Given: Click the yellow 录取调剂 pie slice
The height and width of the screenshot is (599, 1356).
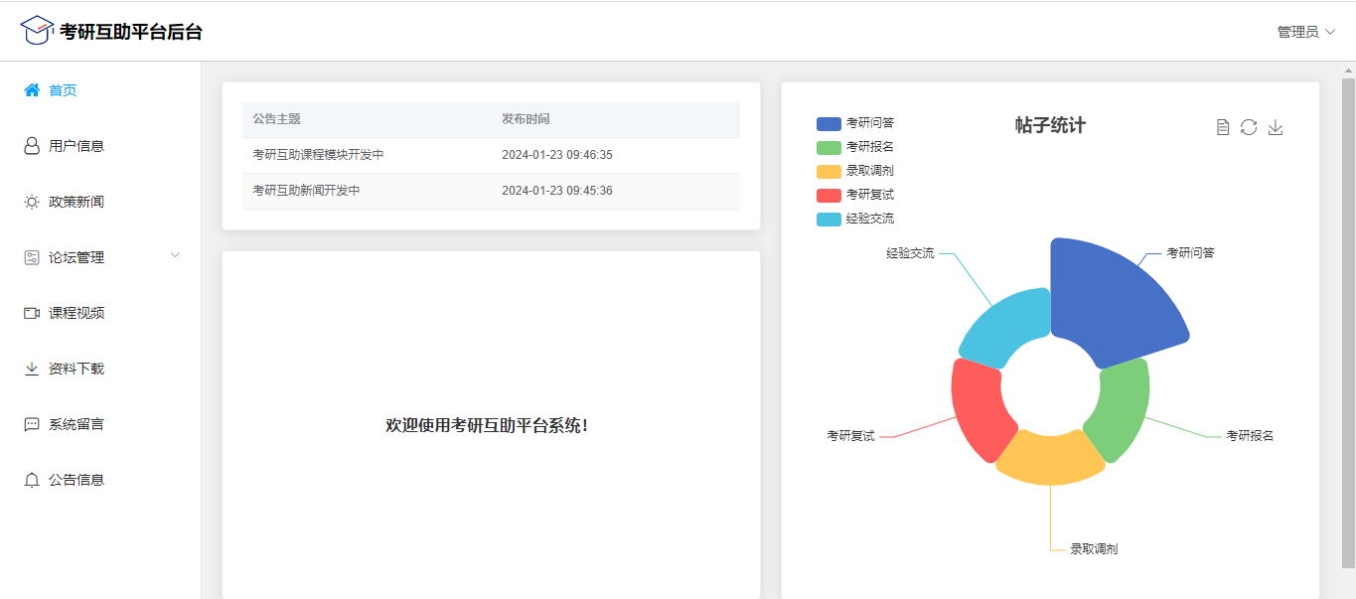Looking at the screenshot, I should [x=1050, y=459].
